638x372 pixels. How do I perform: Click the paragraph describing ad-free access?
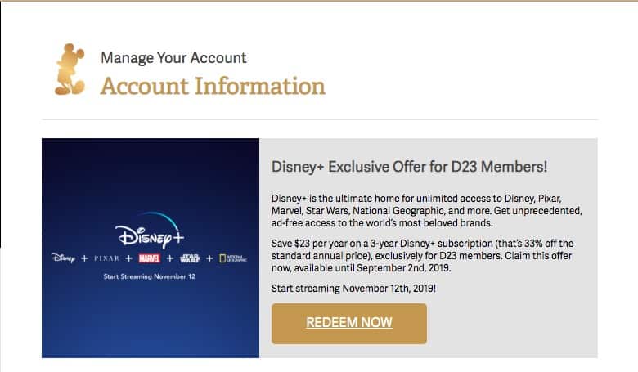click(427, 211)
